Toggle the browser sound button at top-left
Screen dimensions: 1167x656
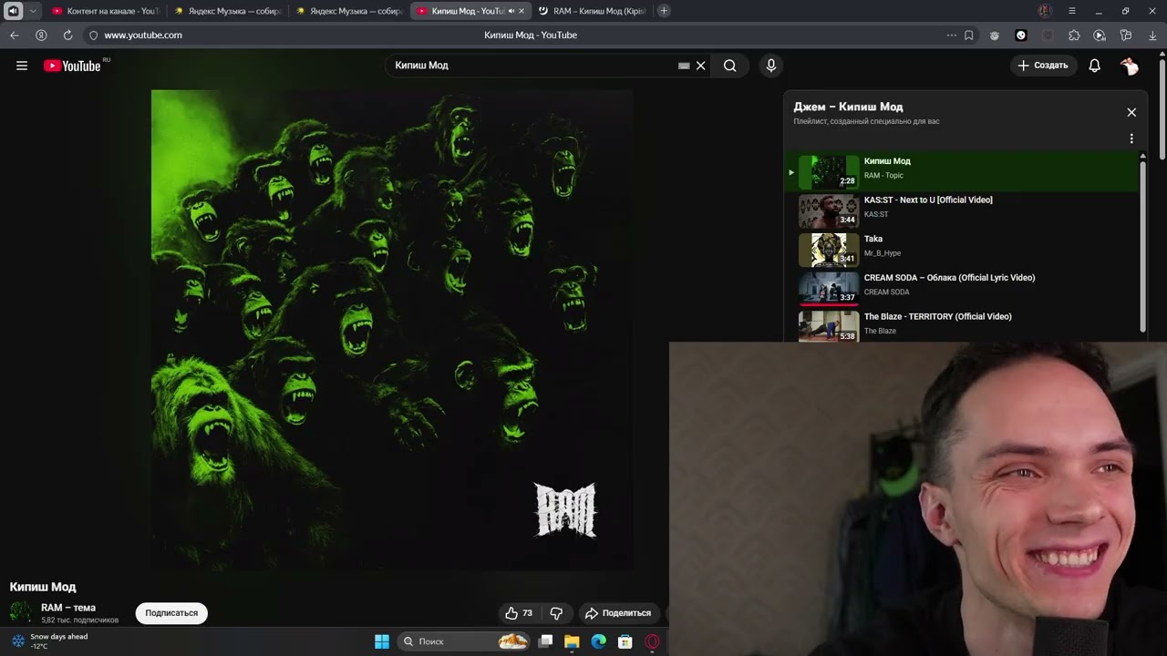(x=14, y=11)
